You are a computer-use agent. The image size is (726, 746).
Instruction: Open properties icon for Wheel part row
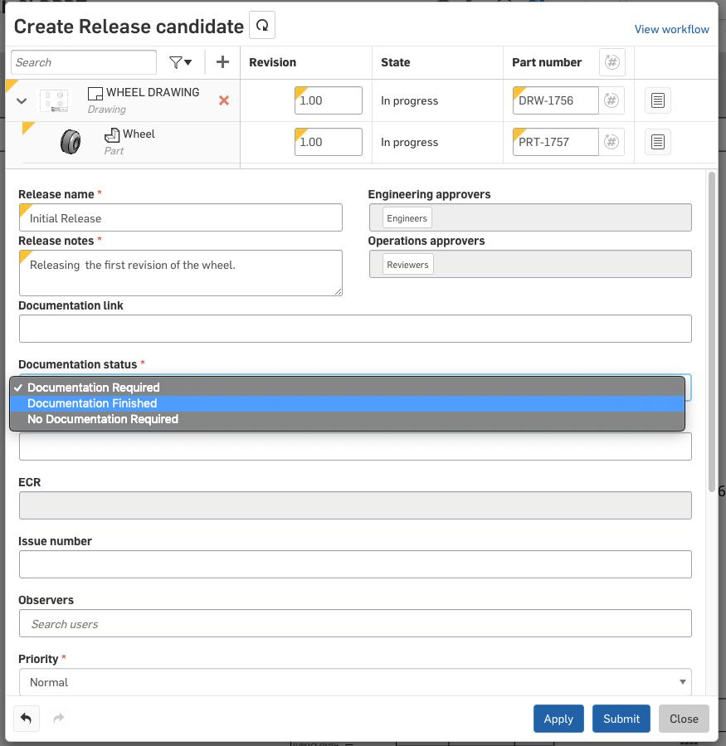(x=657, y=142)
